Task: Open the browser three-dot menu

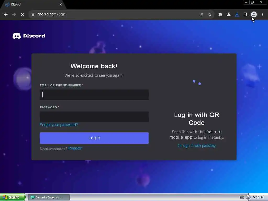Action: click(x=262, y=15)
